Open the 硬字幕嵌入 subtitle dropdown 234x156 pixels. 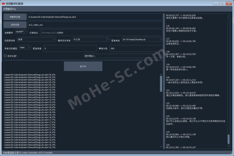123,56
